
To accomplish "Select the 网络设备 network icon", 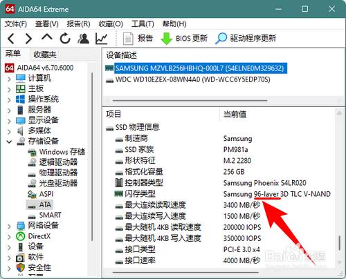I will 21,226.
